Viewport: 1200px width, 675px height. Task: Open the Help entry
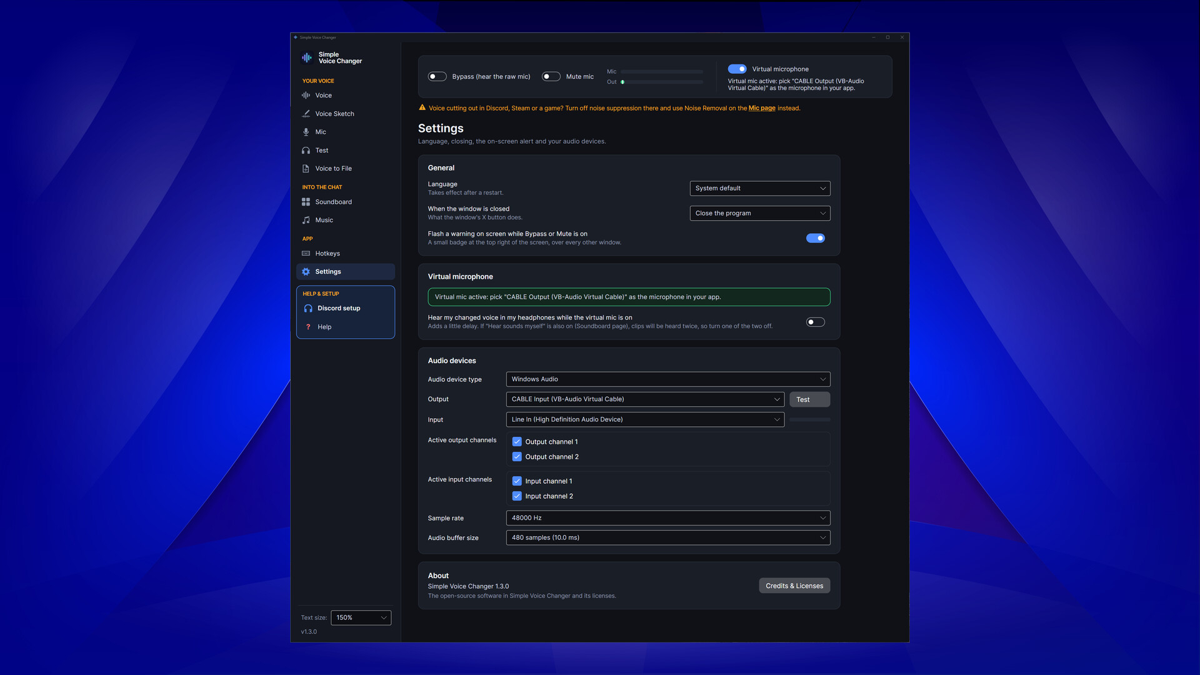346,327
